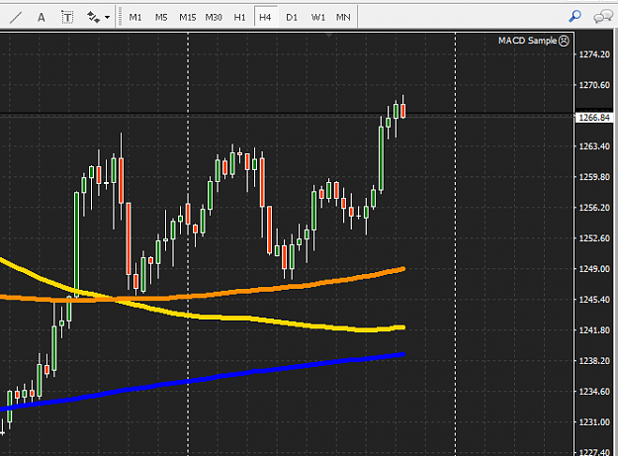Select the text label 'T' tool
The height and width of the screenshot is (456, 618).
tap(67, 18)
